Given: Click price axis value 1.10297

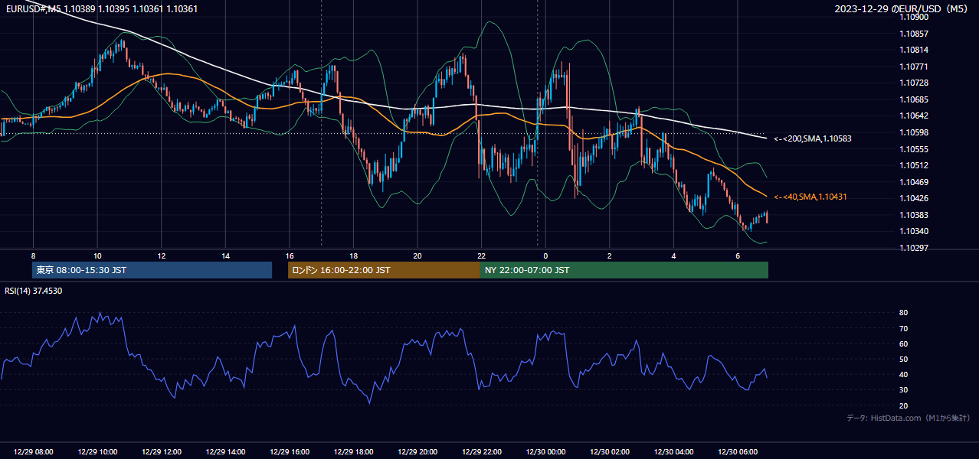Looking at the screenshot, I should 915,248.
